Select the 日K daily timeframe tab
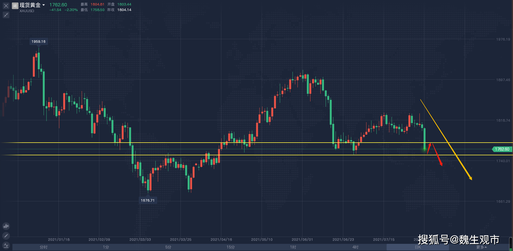This screenshot has width=513, height=251. tap(418, 247)
